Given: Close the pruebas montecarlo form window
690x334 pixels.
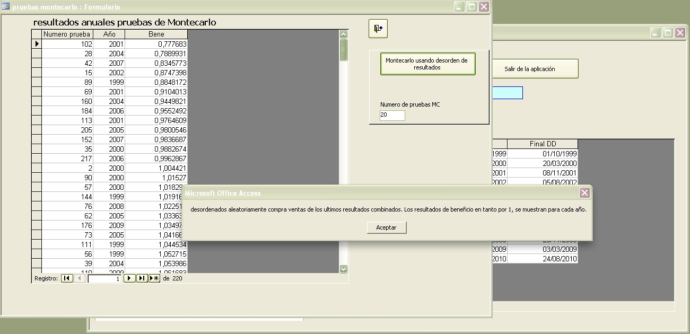Looking at the screenshot, I should coord(484,7).
